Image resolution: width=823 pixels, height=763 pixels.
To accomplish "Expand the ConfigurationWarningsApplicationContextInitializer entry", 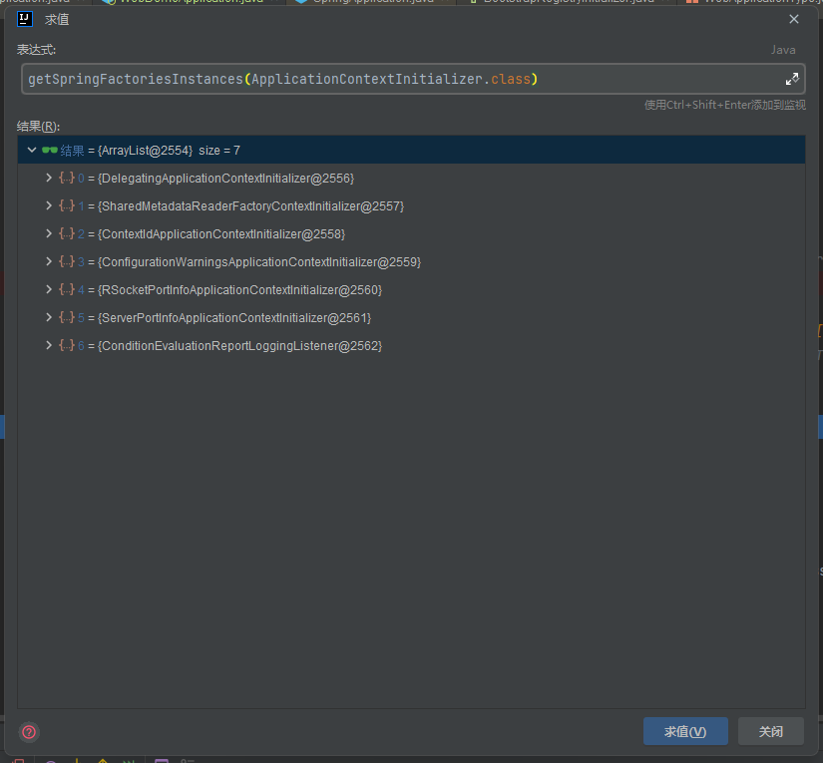I will point(49,261).
